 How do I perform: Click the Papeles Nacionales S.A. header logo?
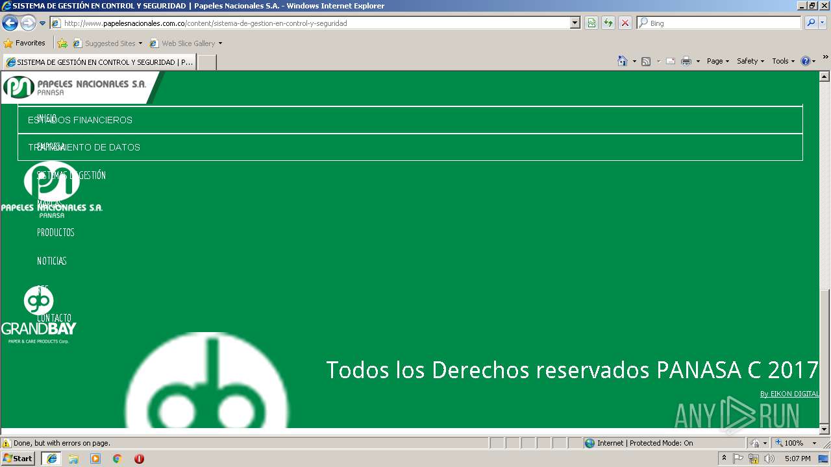coord(75,87)
